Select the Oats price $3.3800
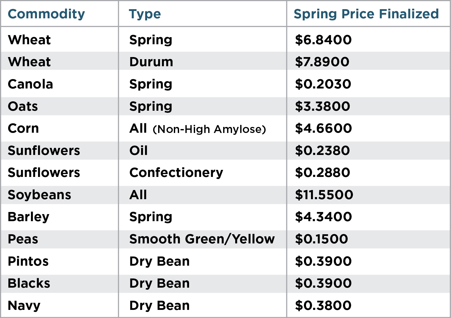Image resolution: width=451 pixels, height=318 pixels. pos(323,107)
